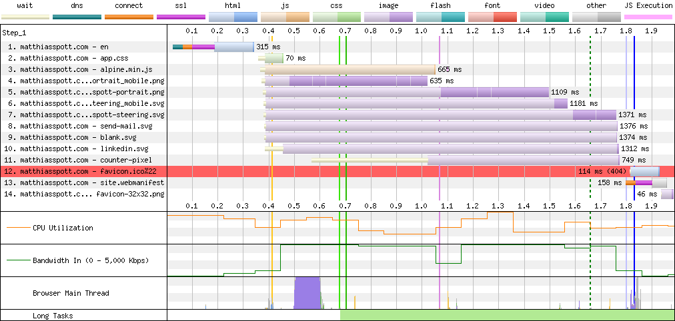This screenshot has width=675, height=321.
Task: Click the 1109 ms timing value
Action: click(565, 92)
